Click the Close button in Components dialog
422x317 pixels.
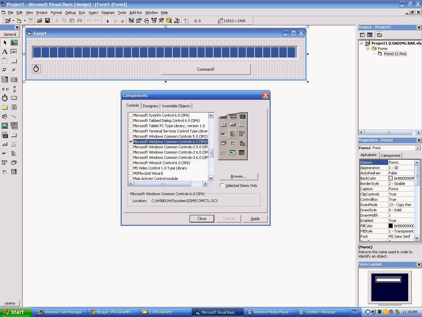coord(202,219)
